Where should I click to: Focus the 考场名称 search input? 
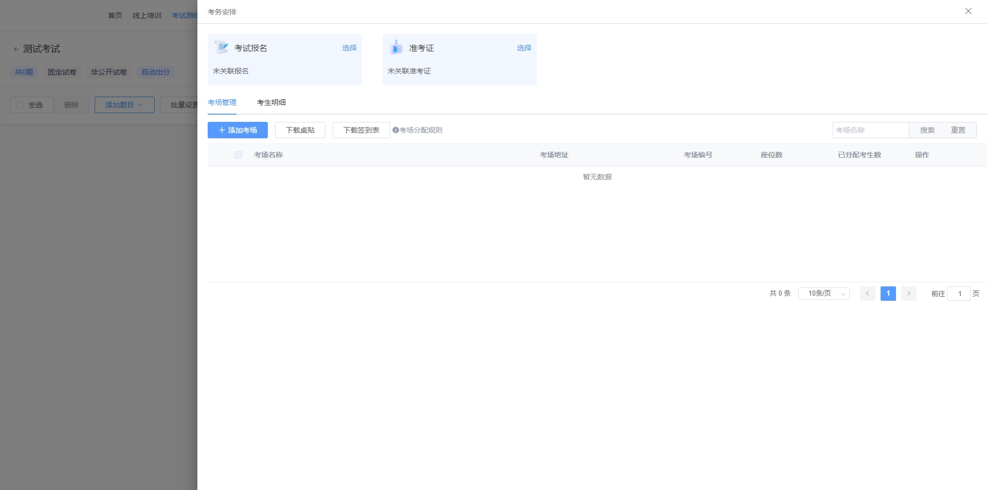pos(870,131)
